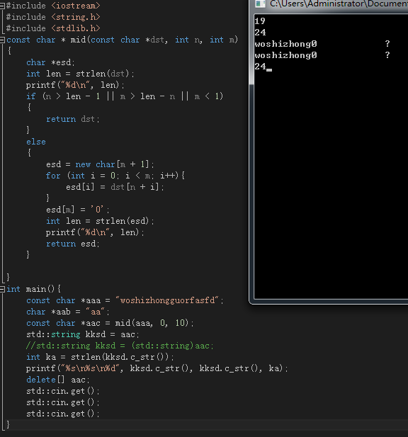408x437 pixels.
Task: Click inside the black console output area
Action: tap(331, 181)
